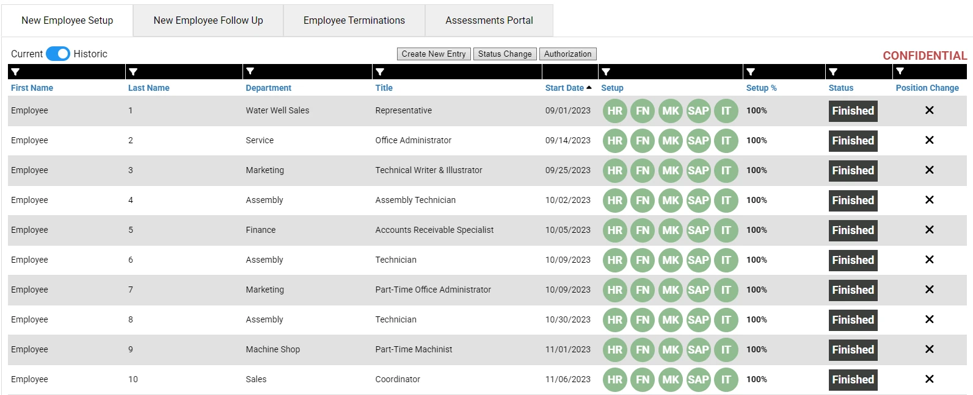Sort by Status column header

click(x=841, y=88)
